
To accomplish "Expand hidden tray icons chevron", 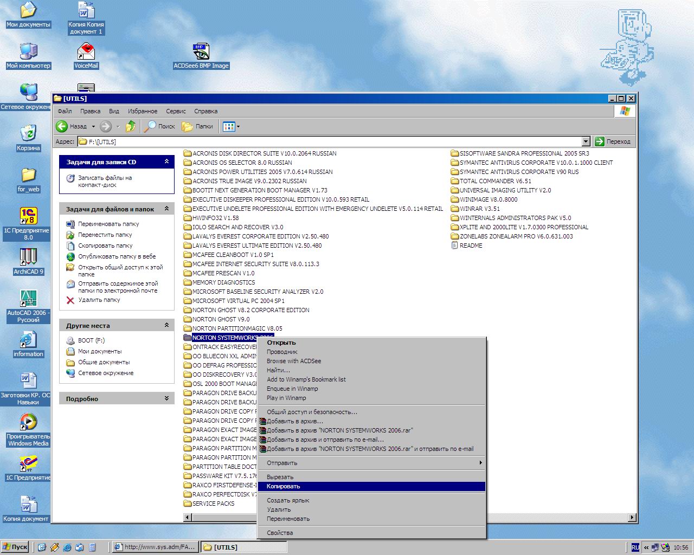I will coord(646,547).
